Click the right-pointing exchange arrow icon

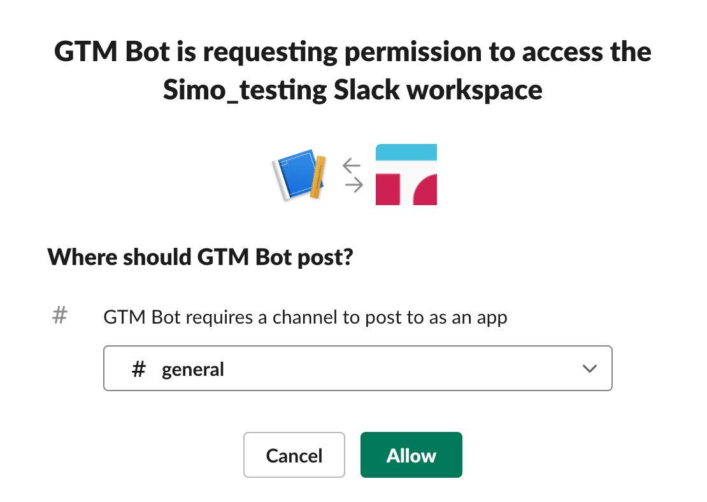tap(354, 185)
